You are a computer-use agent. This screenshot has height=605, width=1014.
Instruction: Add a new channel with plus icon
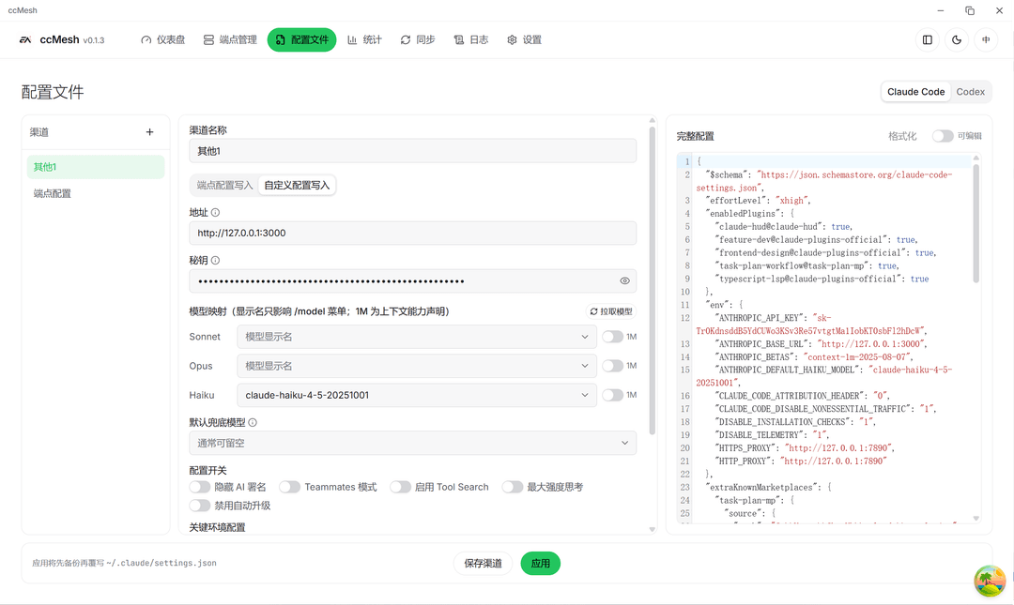(149, 132)
